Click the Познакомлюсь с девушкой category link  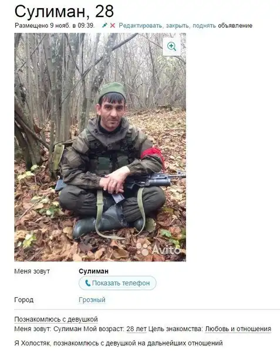[56, 319]
